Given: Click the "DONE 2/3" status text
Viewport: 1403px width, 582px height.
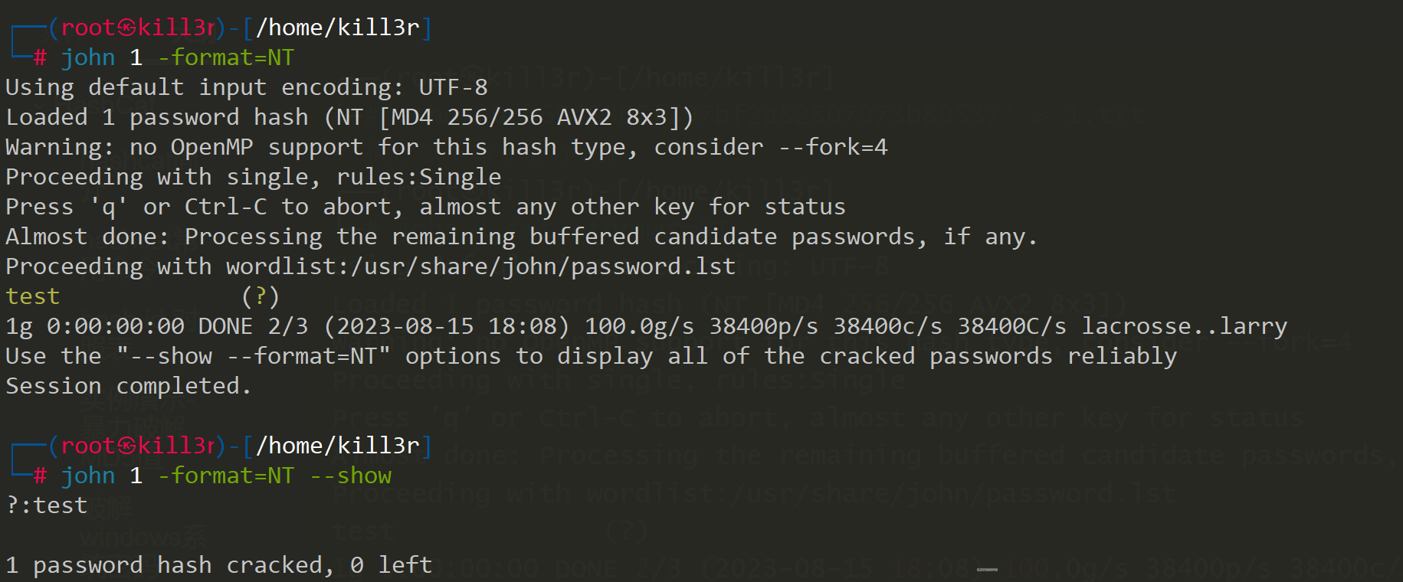Looking at the screenshot, I should click(x=253, y=326).
